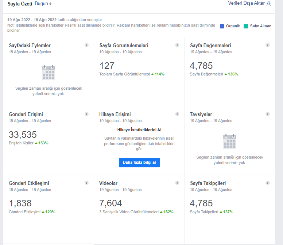Open info icon for Videolar
The height and width of the screenshot is (245, 283).
pyautogui.click(x=177, y=183)
